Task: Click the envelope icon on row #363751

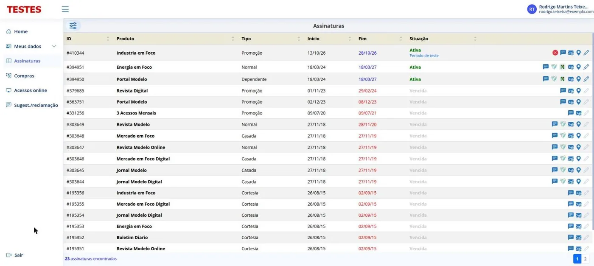Action: click(571, 102)
